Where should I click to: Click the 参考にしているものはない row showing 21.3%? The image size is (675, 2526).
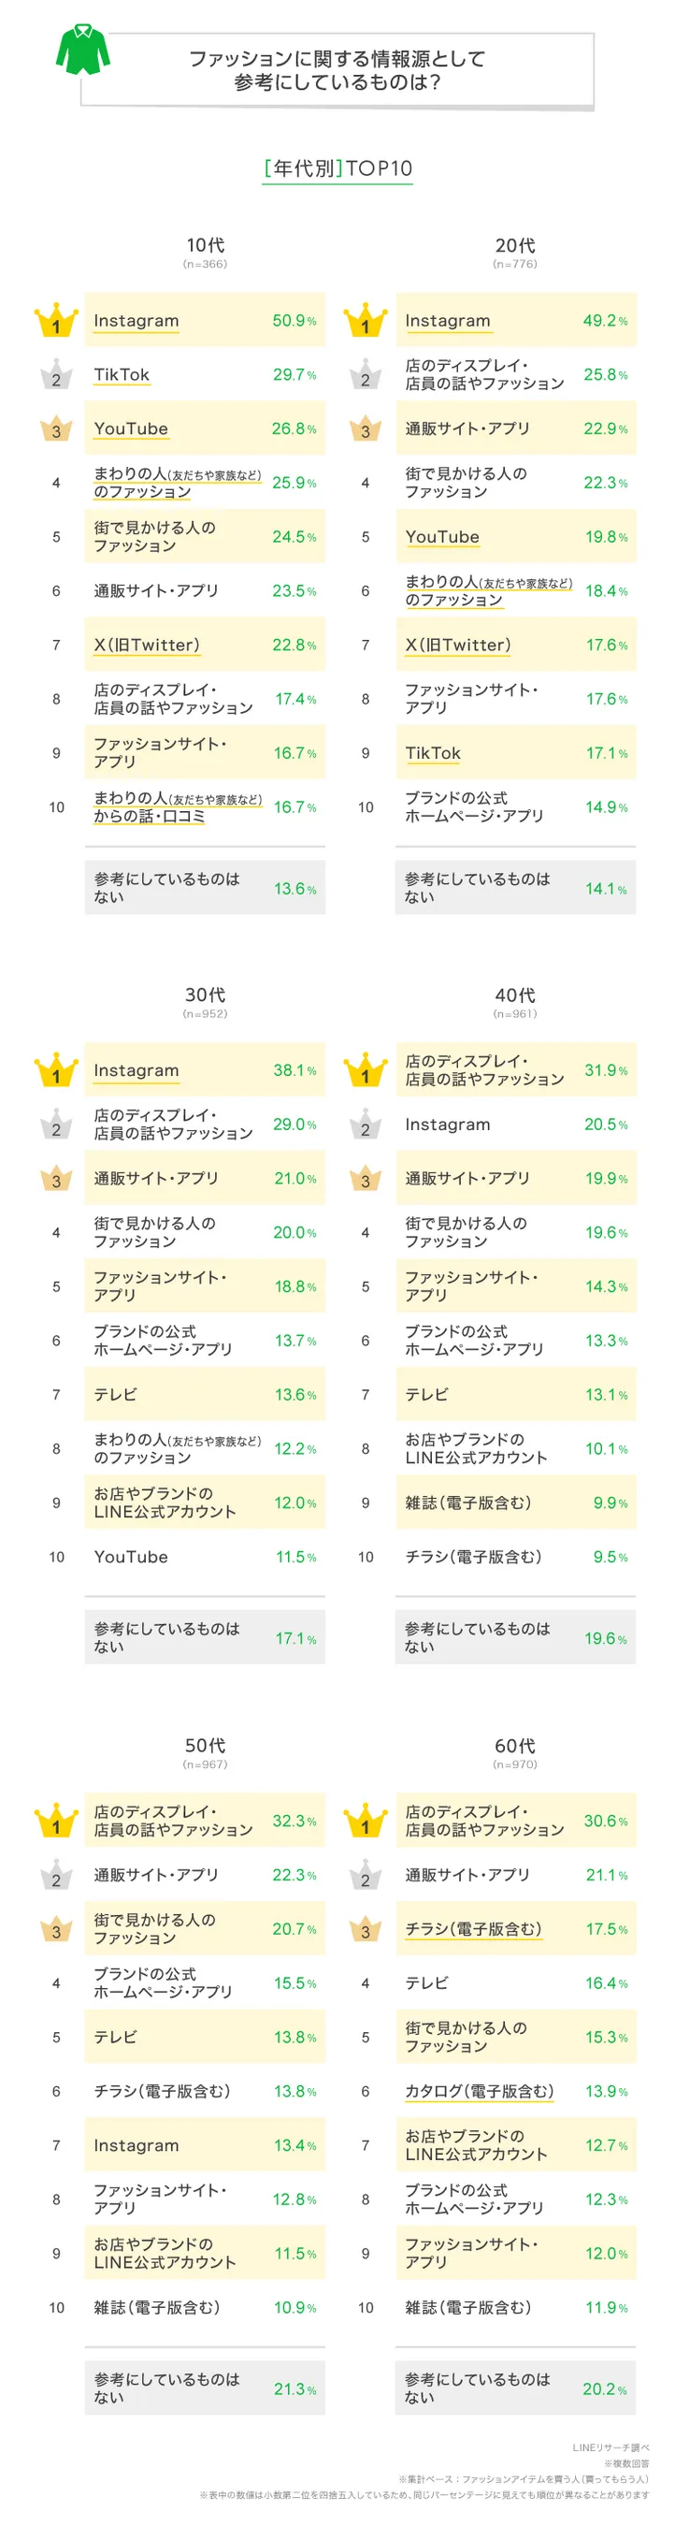coord(205,2388)
